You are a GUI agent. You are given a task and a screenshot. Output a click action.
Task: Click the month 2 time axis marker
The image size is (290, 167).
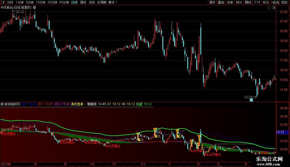click(199, 164)
